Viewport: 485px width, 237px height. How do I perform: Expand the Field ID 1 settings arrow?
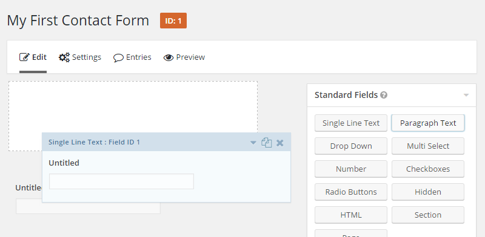tap(253, 143)
